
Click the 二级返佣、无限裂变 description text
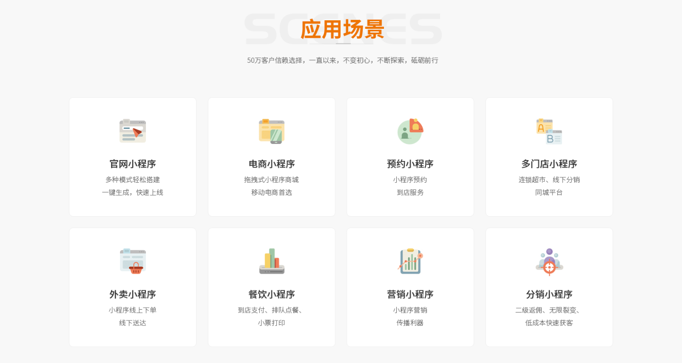pos(549,310)
